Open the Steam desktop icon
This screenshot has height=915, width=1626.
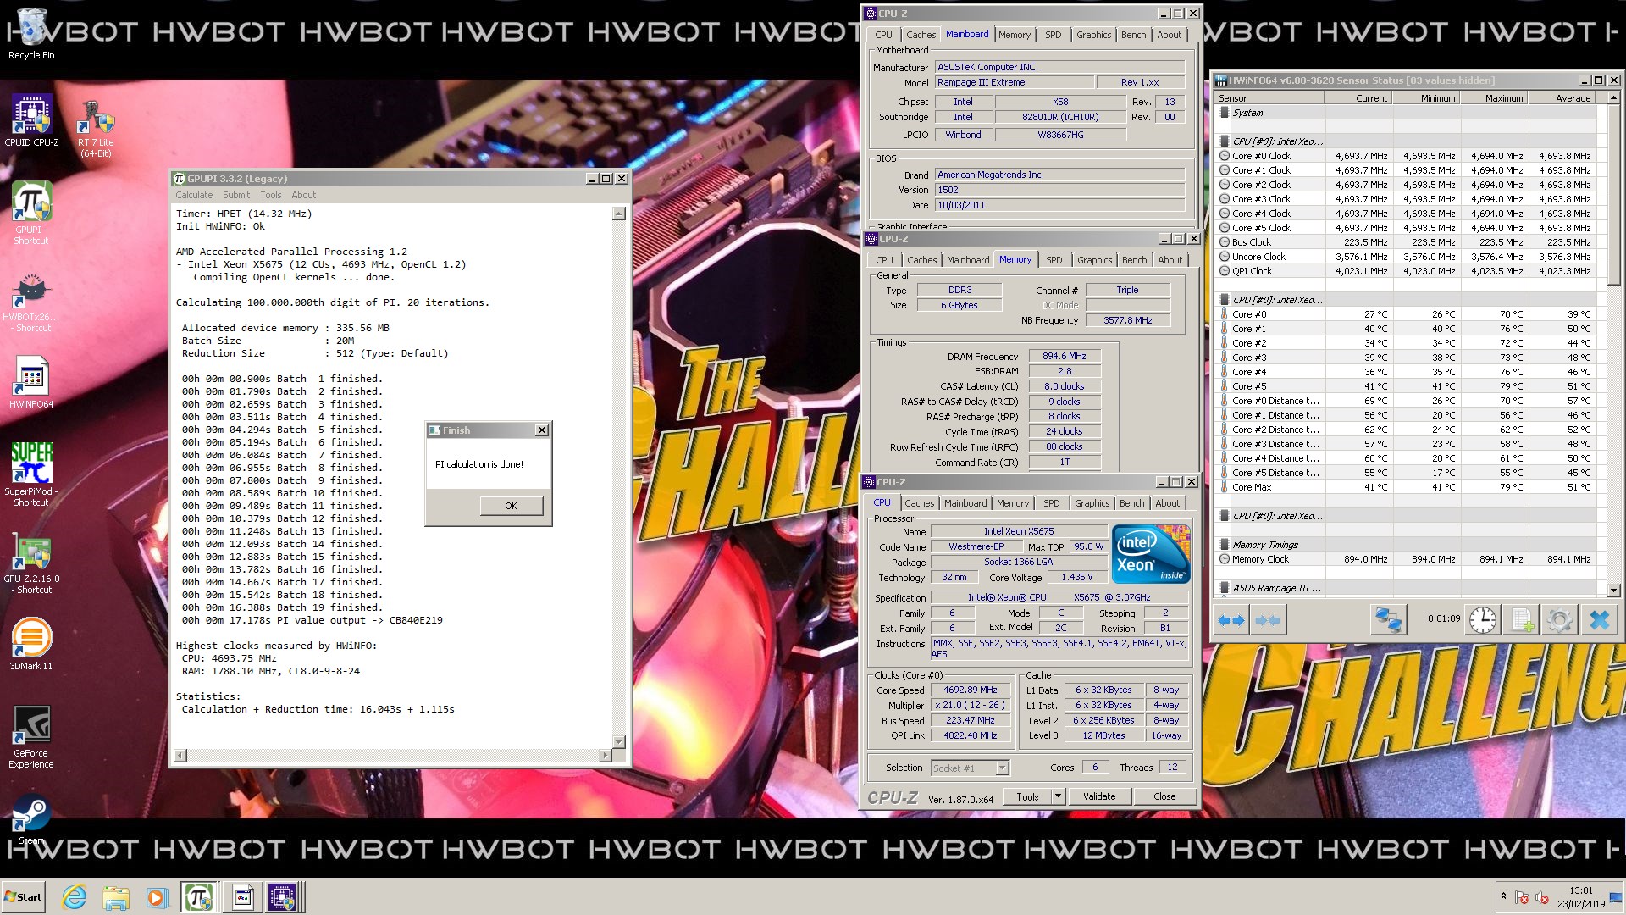pos(31,820)
